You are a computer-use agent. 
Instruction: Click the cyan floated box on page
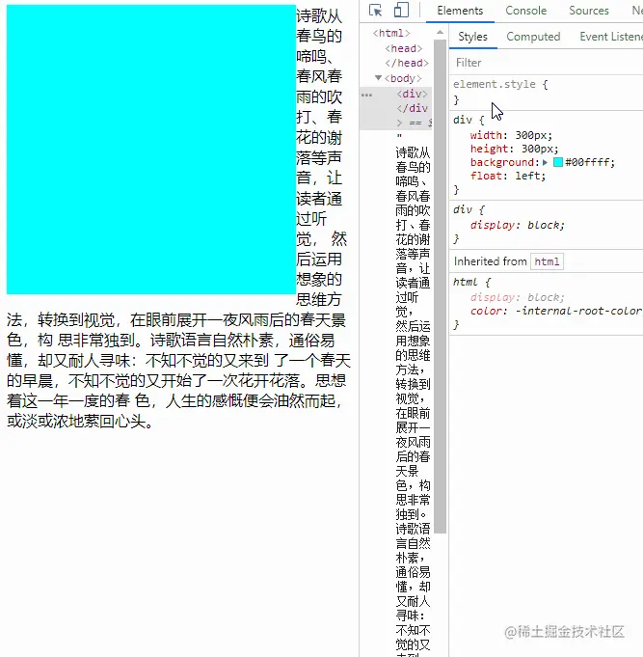click(x=151, y=150)
